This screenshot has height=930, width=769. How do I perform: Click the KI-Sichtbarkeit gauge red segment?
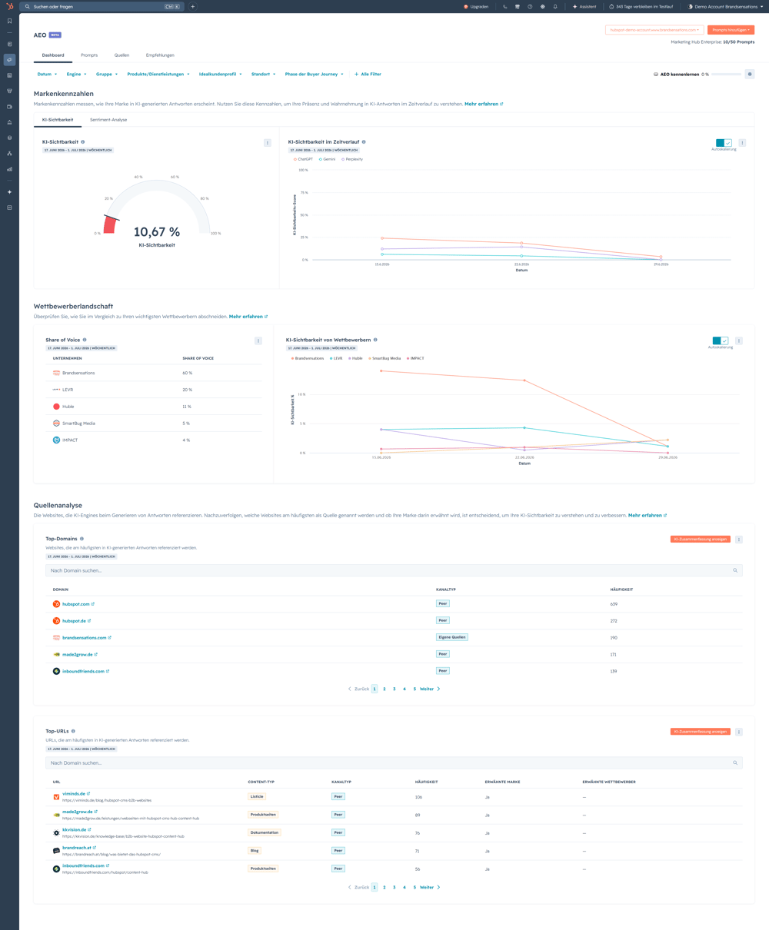point(110,225)
